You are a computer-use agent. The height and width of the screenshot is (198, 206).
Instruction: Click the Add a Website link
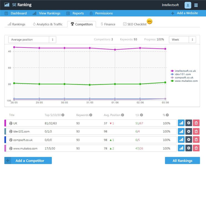click(185, 13)
